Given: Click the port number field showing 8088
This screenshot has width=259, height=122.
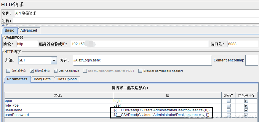Looking at the screenshot, I should [242, 44].
